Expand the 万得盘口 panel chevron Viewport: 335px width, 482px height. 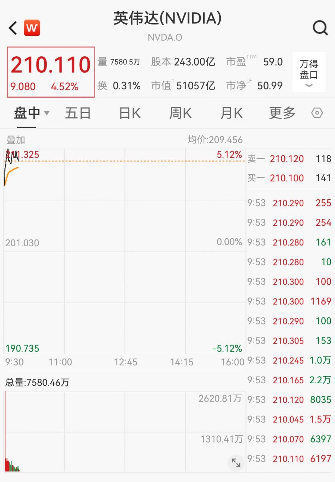point(309,85)
